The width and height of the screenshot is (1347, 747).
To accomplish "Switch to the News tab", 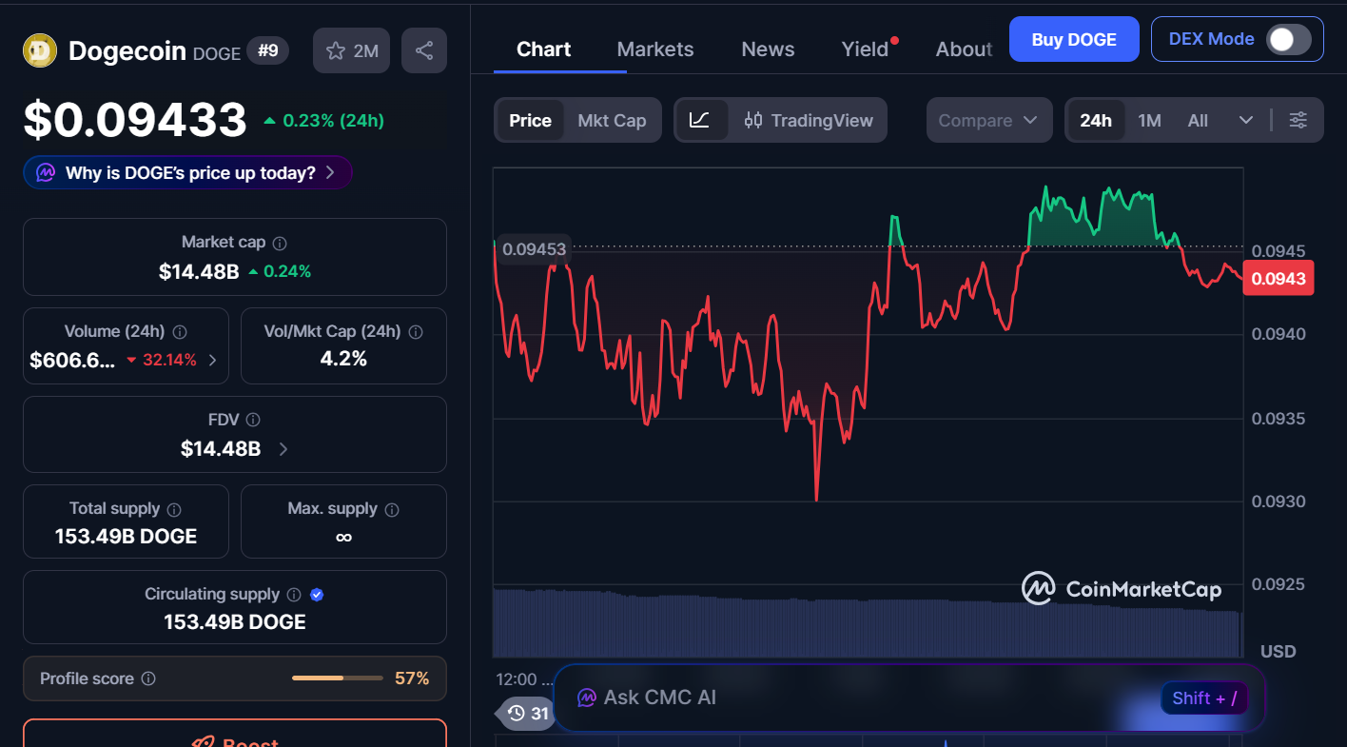I will 768,49.
